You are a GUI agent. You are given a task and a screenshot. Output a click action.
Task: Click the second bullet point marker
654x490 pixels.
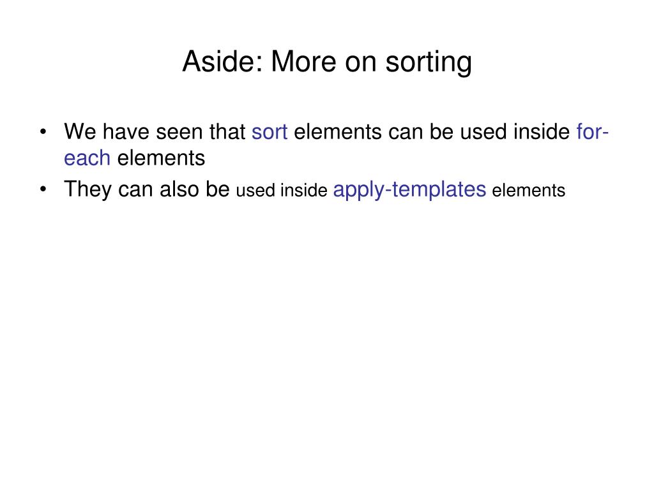coord(43,189)
